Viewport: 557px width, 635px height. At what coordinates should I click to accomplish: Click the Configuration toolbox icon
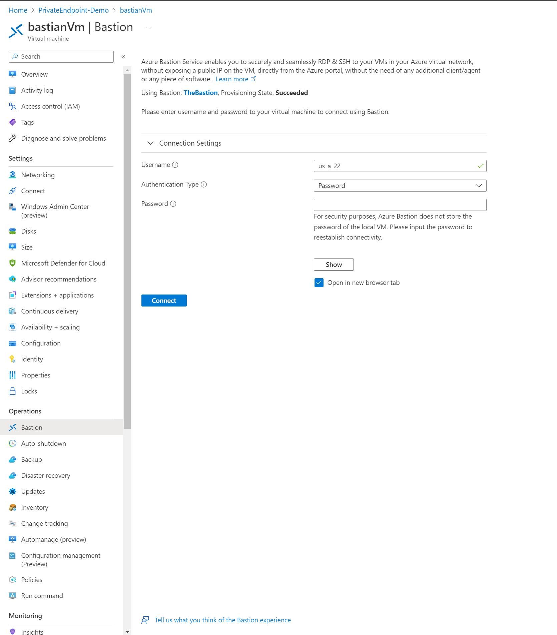pyautogui.click(x=13, y=343)
